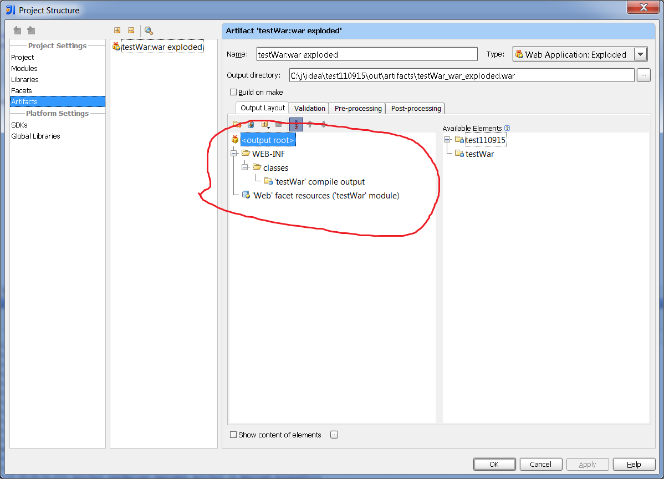Open the Post-processing tab
This screenshot has height=479, width=664.
(x=416, y=109)
